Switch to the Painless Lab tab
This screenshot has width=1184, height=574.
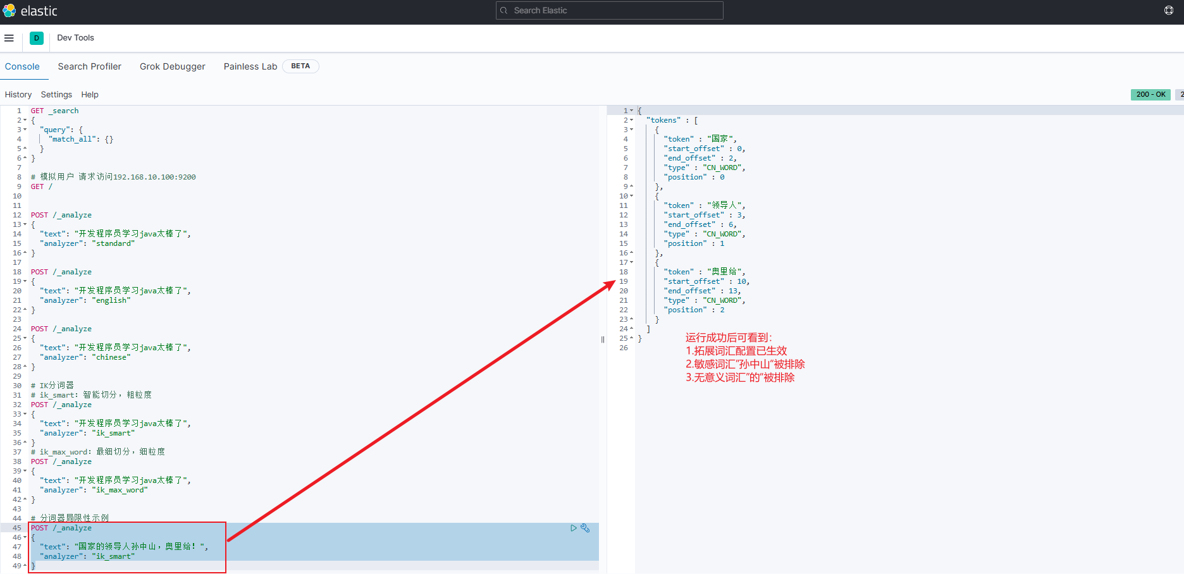(250, 66)
